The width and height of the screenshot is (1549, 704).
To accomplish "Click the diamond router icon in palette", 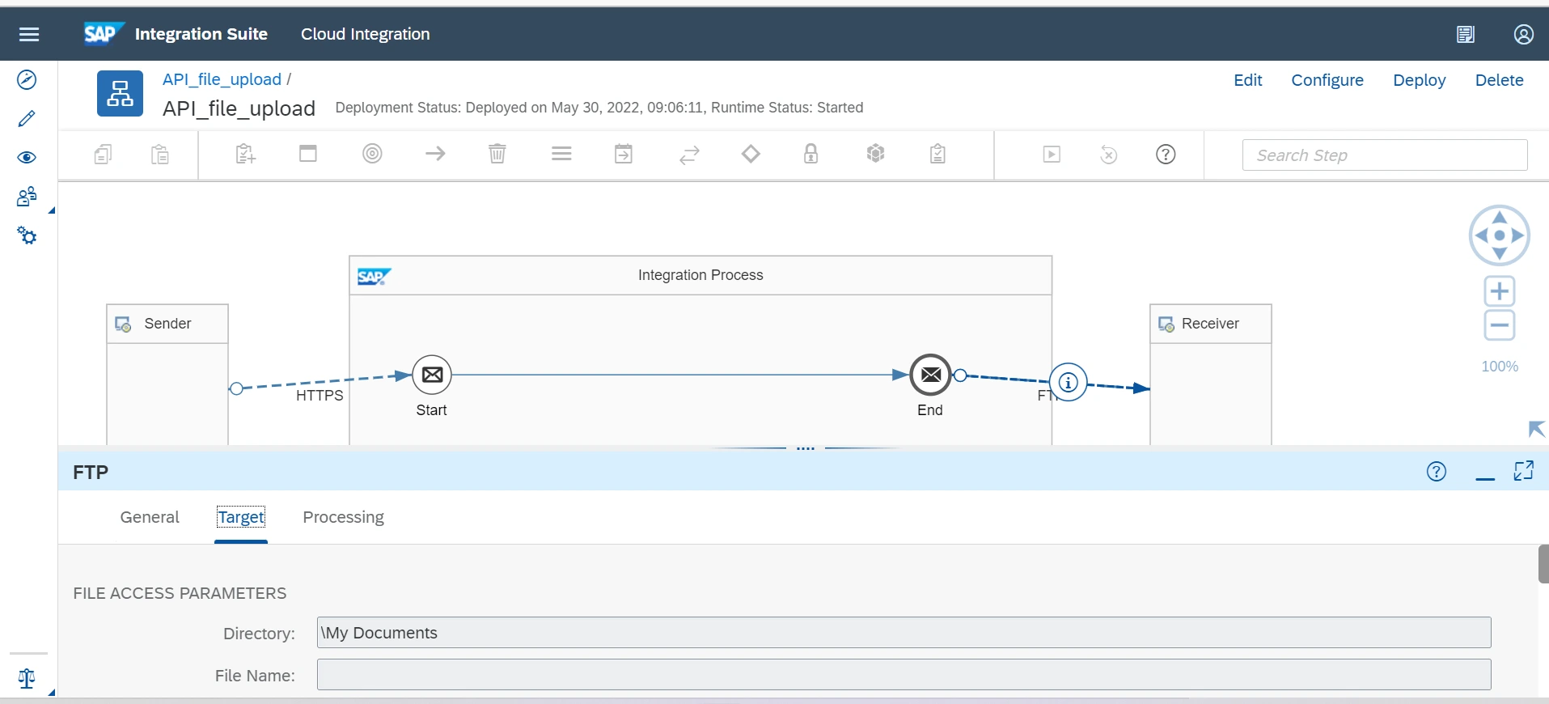I will (751, 154).
